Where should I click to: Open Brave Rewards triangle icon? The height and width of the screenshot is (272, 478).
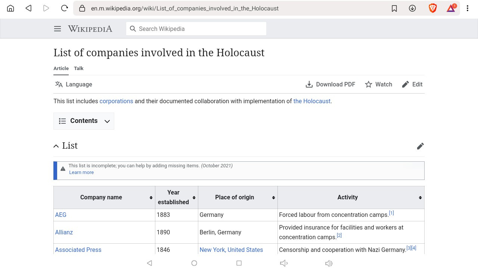451,8
